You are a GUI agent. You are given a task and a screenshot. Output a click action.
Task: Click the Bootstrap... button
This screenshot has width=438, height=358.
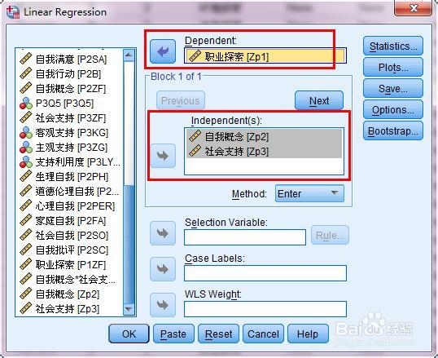pos(393,130)
